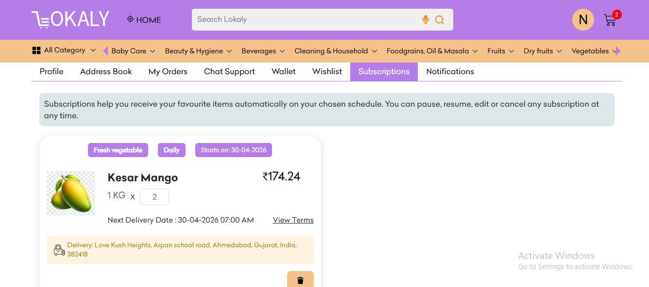The height and width of the screenshot is (287, 649).
Task: Click the delivery truck address icon
Action: [59, 250]
